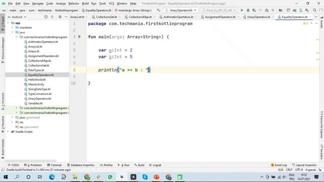Open the Terminal tool window
Screen dimensions: 324x182
click(x=54, y=165)
